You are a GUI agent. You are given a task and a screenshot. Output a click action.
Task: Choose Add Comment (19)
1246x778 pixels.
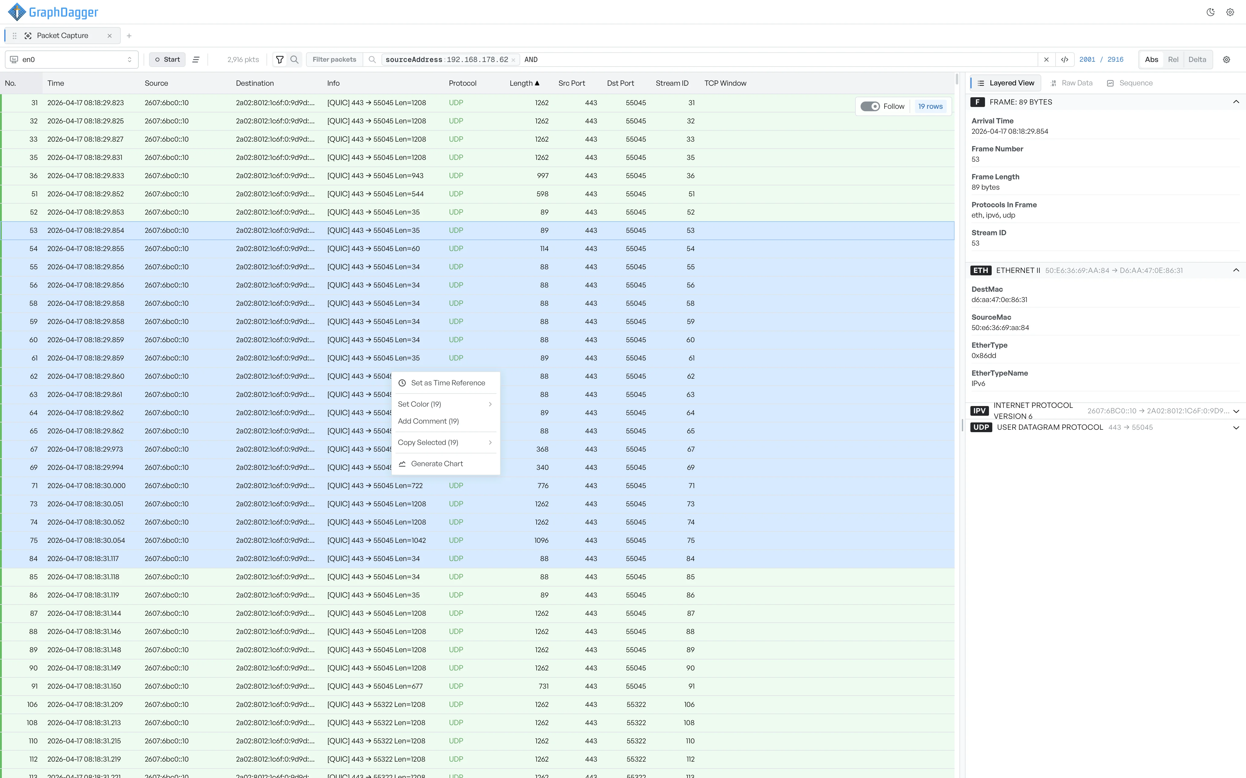pos(445,422)
